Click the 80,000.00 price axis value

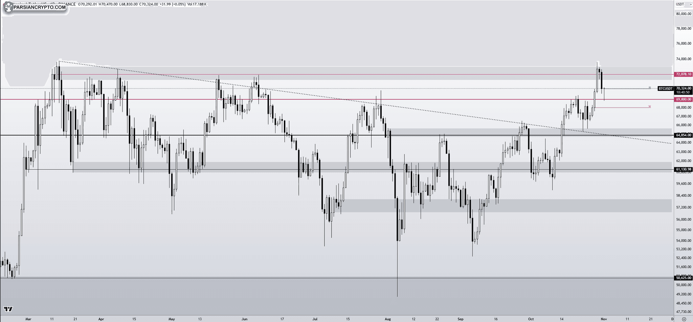click(684, 14)
